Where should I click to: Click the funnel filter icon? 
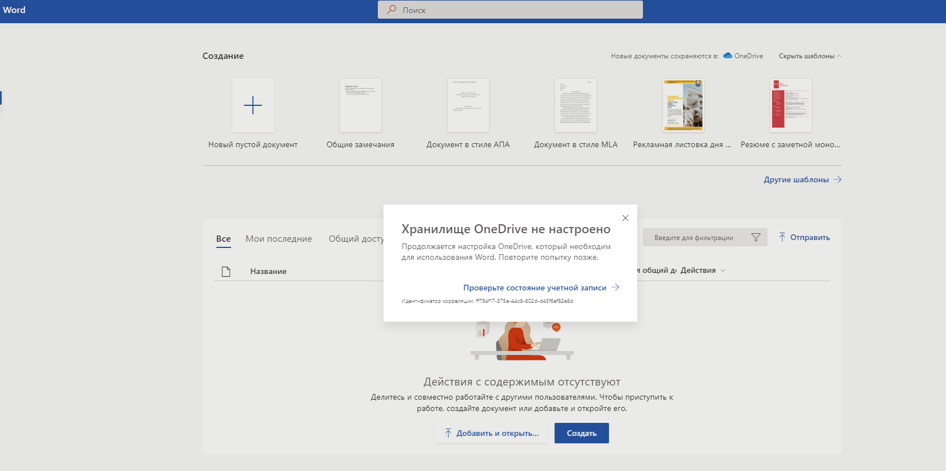[756, 238]
